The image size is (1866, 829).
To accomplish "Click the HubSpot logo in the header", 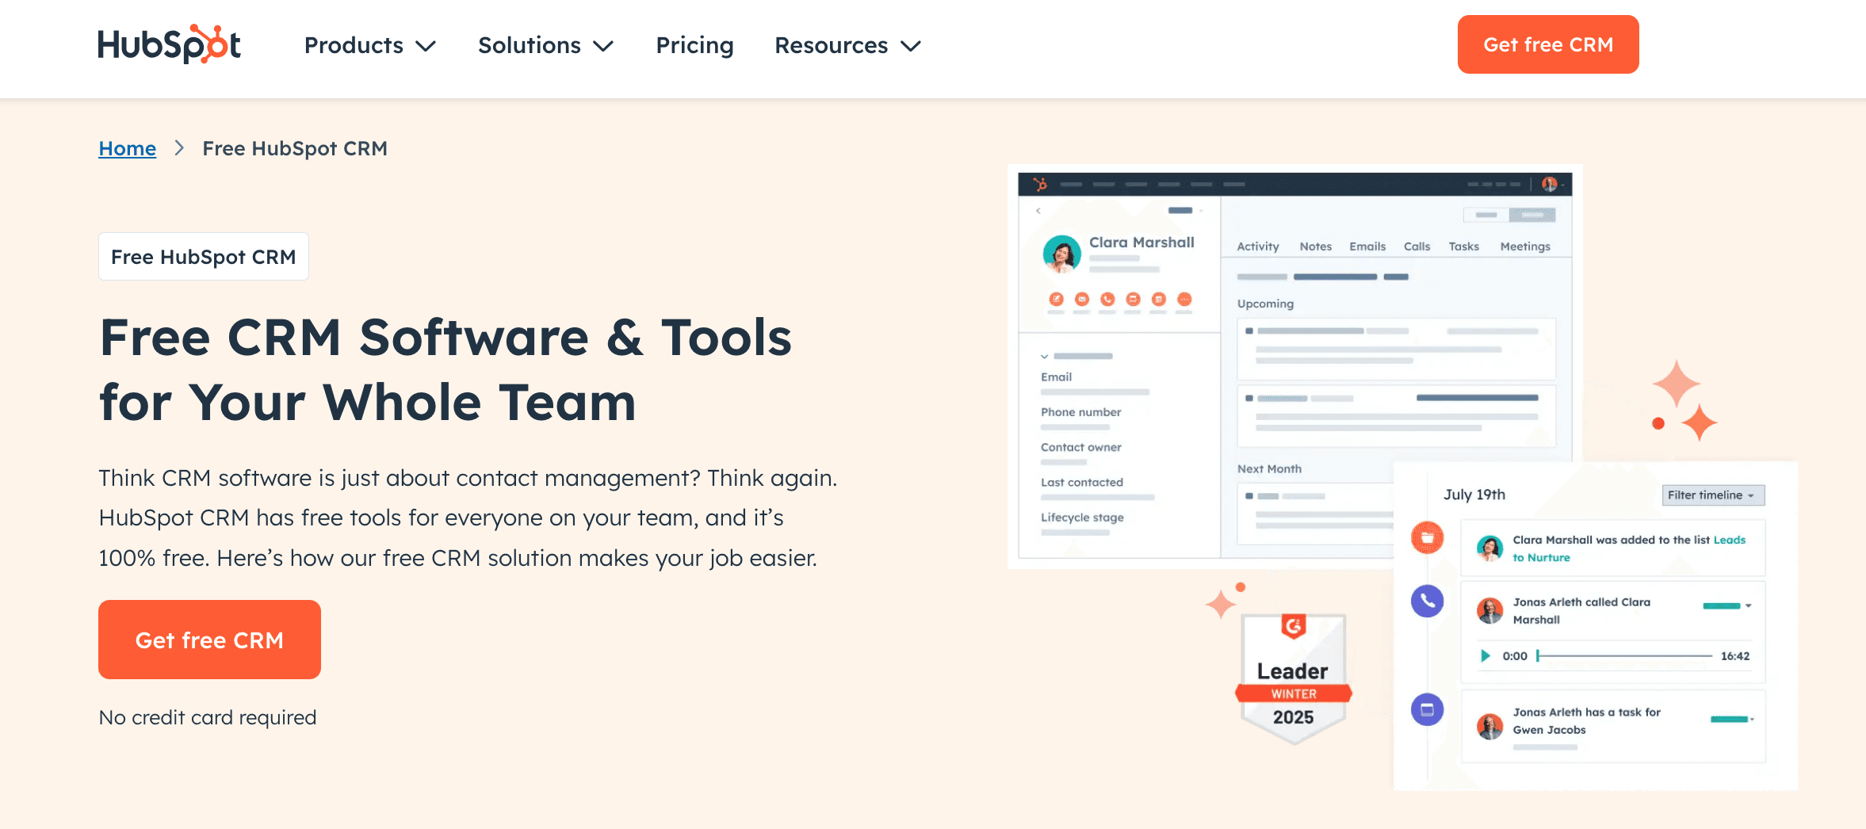I will (x=169, y=45).
